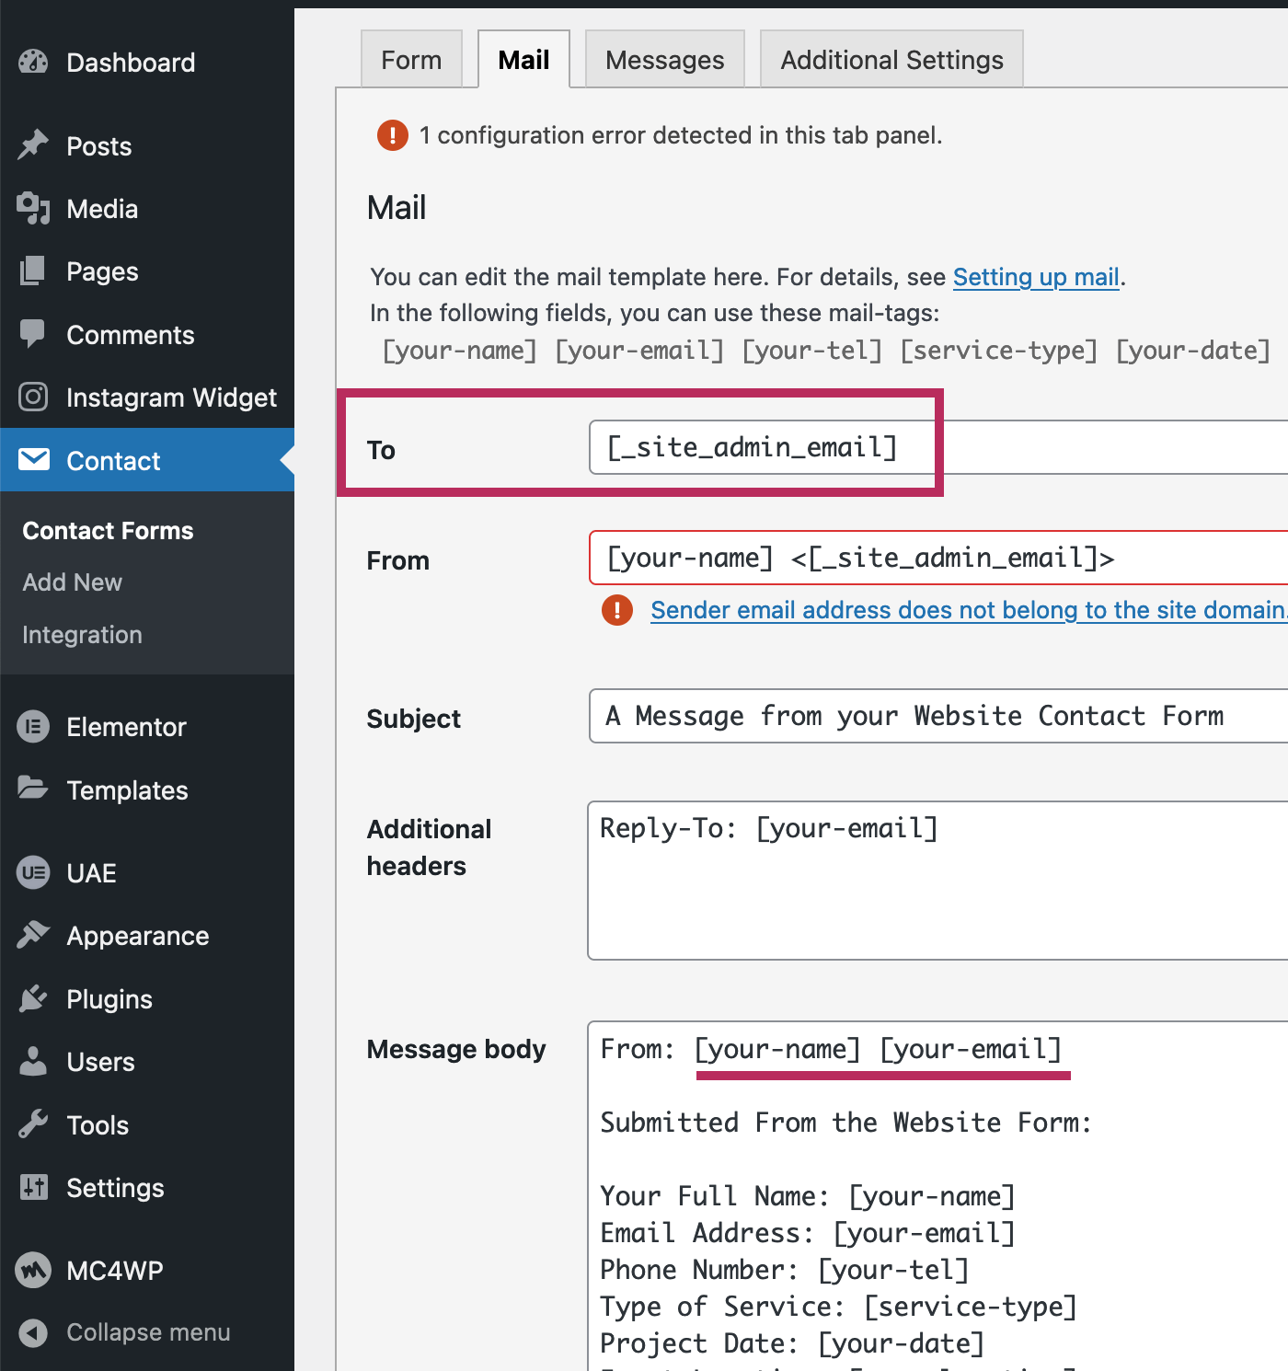
Task: Click into the Subject input field
Action: point(938,716)
